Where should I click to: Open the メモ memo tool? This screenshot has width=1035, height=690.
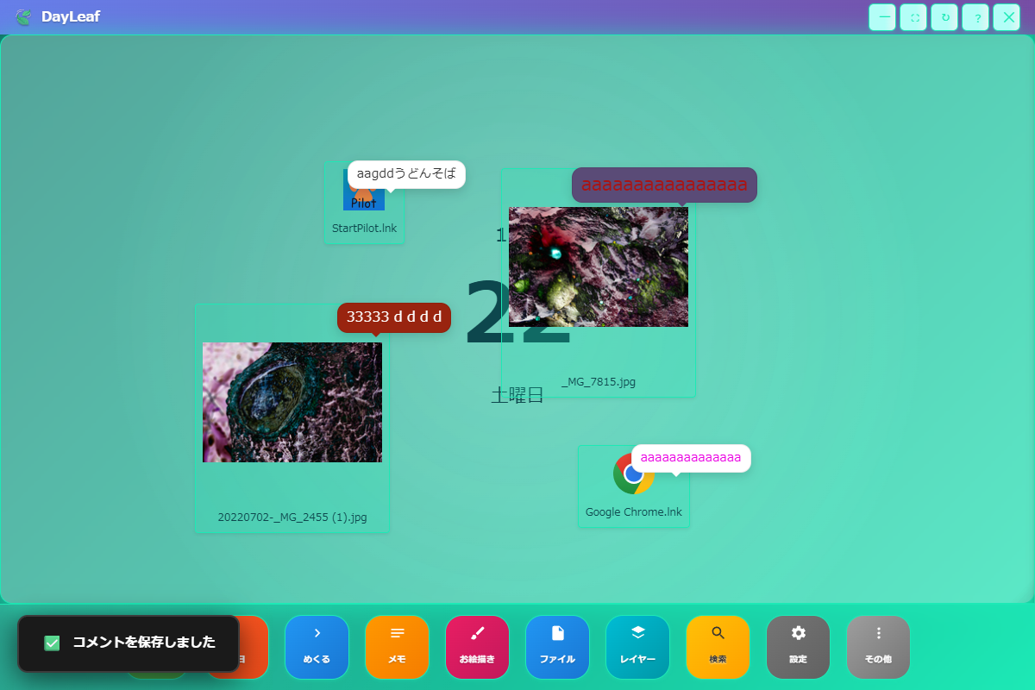[397, 647]
